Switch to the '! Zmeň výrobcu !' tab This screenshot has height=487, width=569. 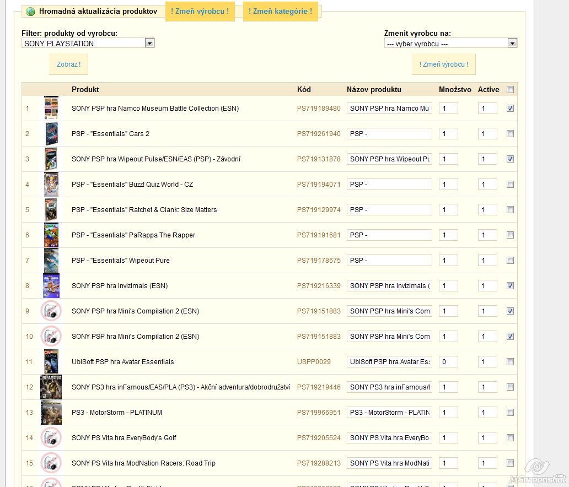200,11
